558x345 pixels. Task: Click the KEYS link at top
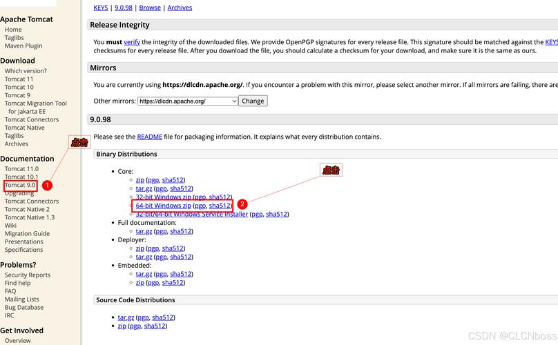tap(102, 8)
